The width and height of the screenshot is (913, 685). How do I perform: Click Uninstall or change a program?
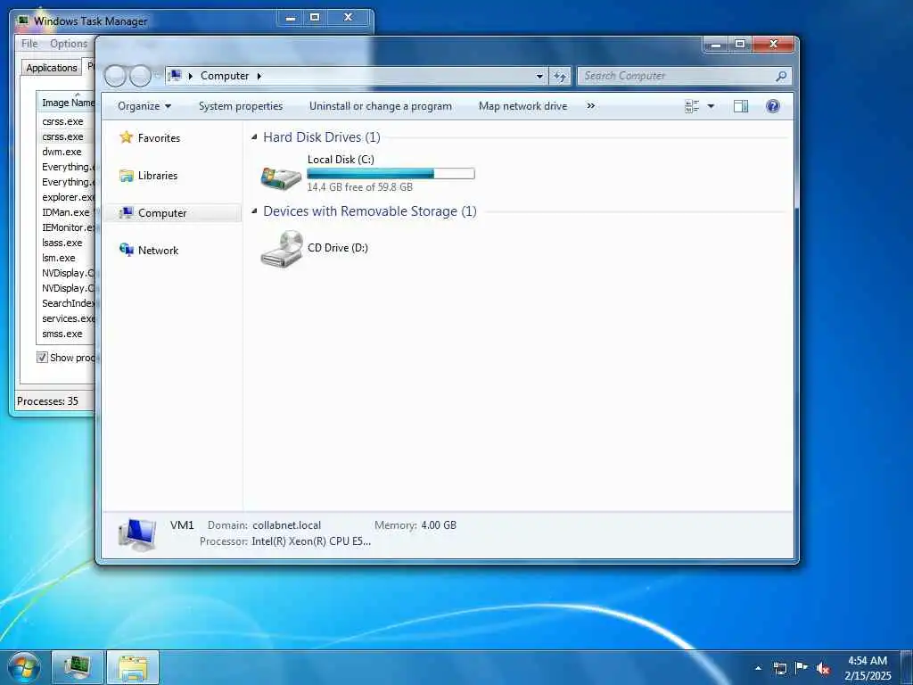tap(380, 106)
